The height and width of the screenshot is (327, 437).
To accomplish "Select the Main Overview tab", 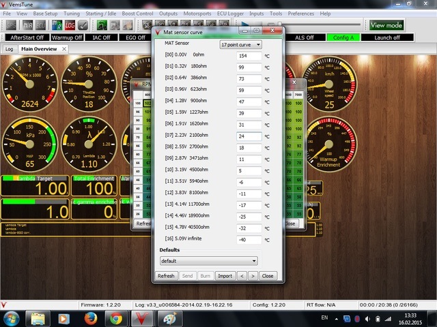I will pos(39,49).
